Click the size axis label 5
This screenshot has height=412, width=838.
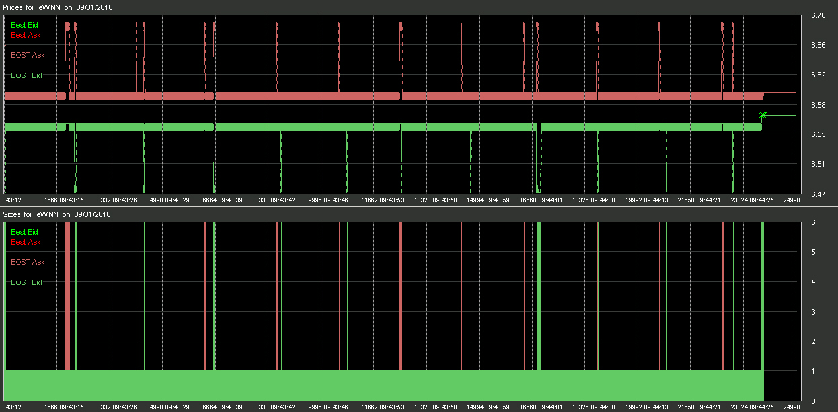coord(813,253)
